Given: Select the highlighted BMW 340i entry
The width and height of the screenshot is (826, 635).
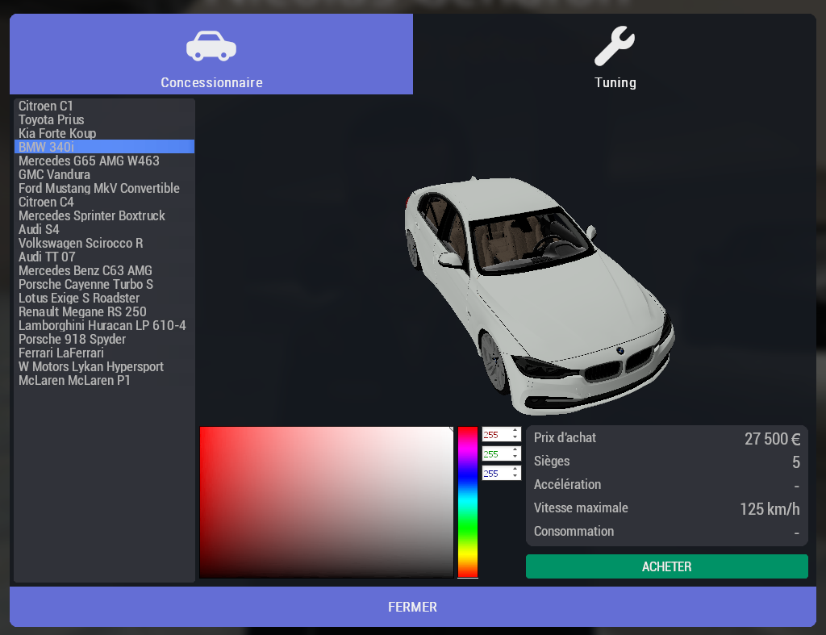Looking at the screenshot, I should [104, 147].
